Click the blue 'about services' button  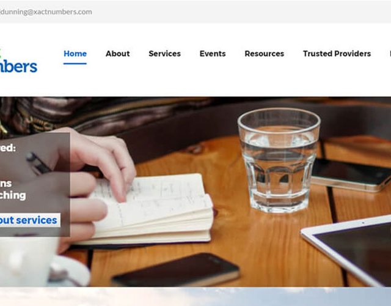point(30,220)
